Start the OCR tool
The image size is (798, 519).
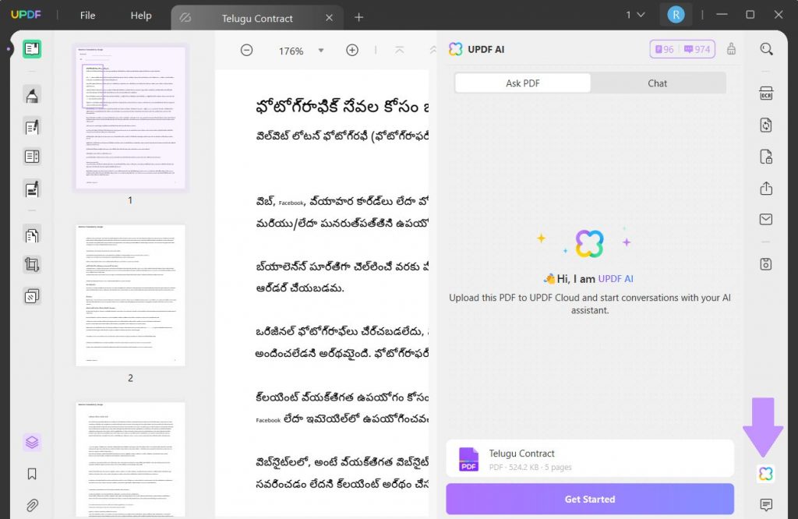coord(766,92)
